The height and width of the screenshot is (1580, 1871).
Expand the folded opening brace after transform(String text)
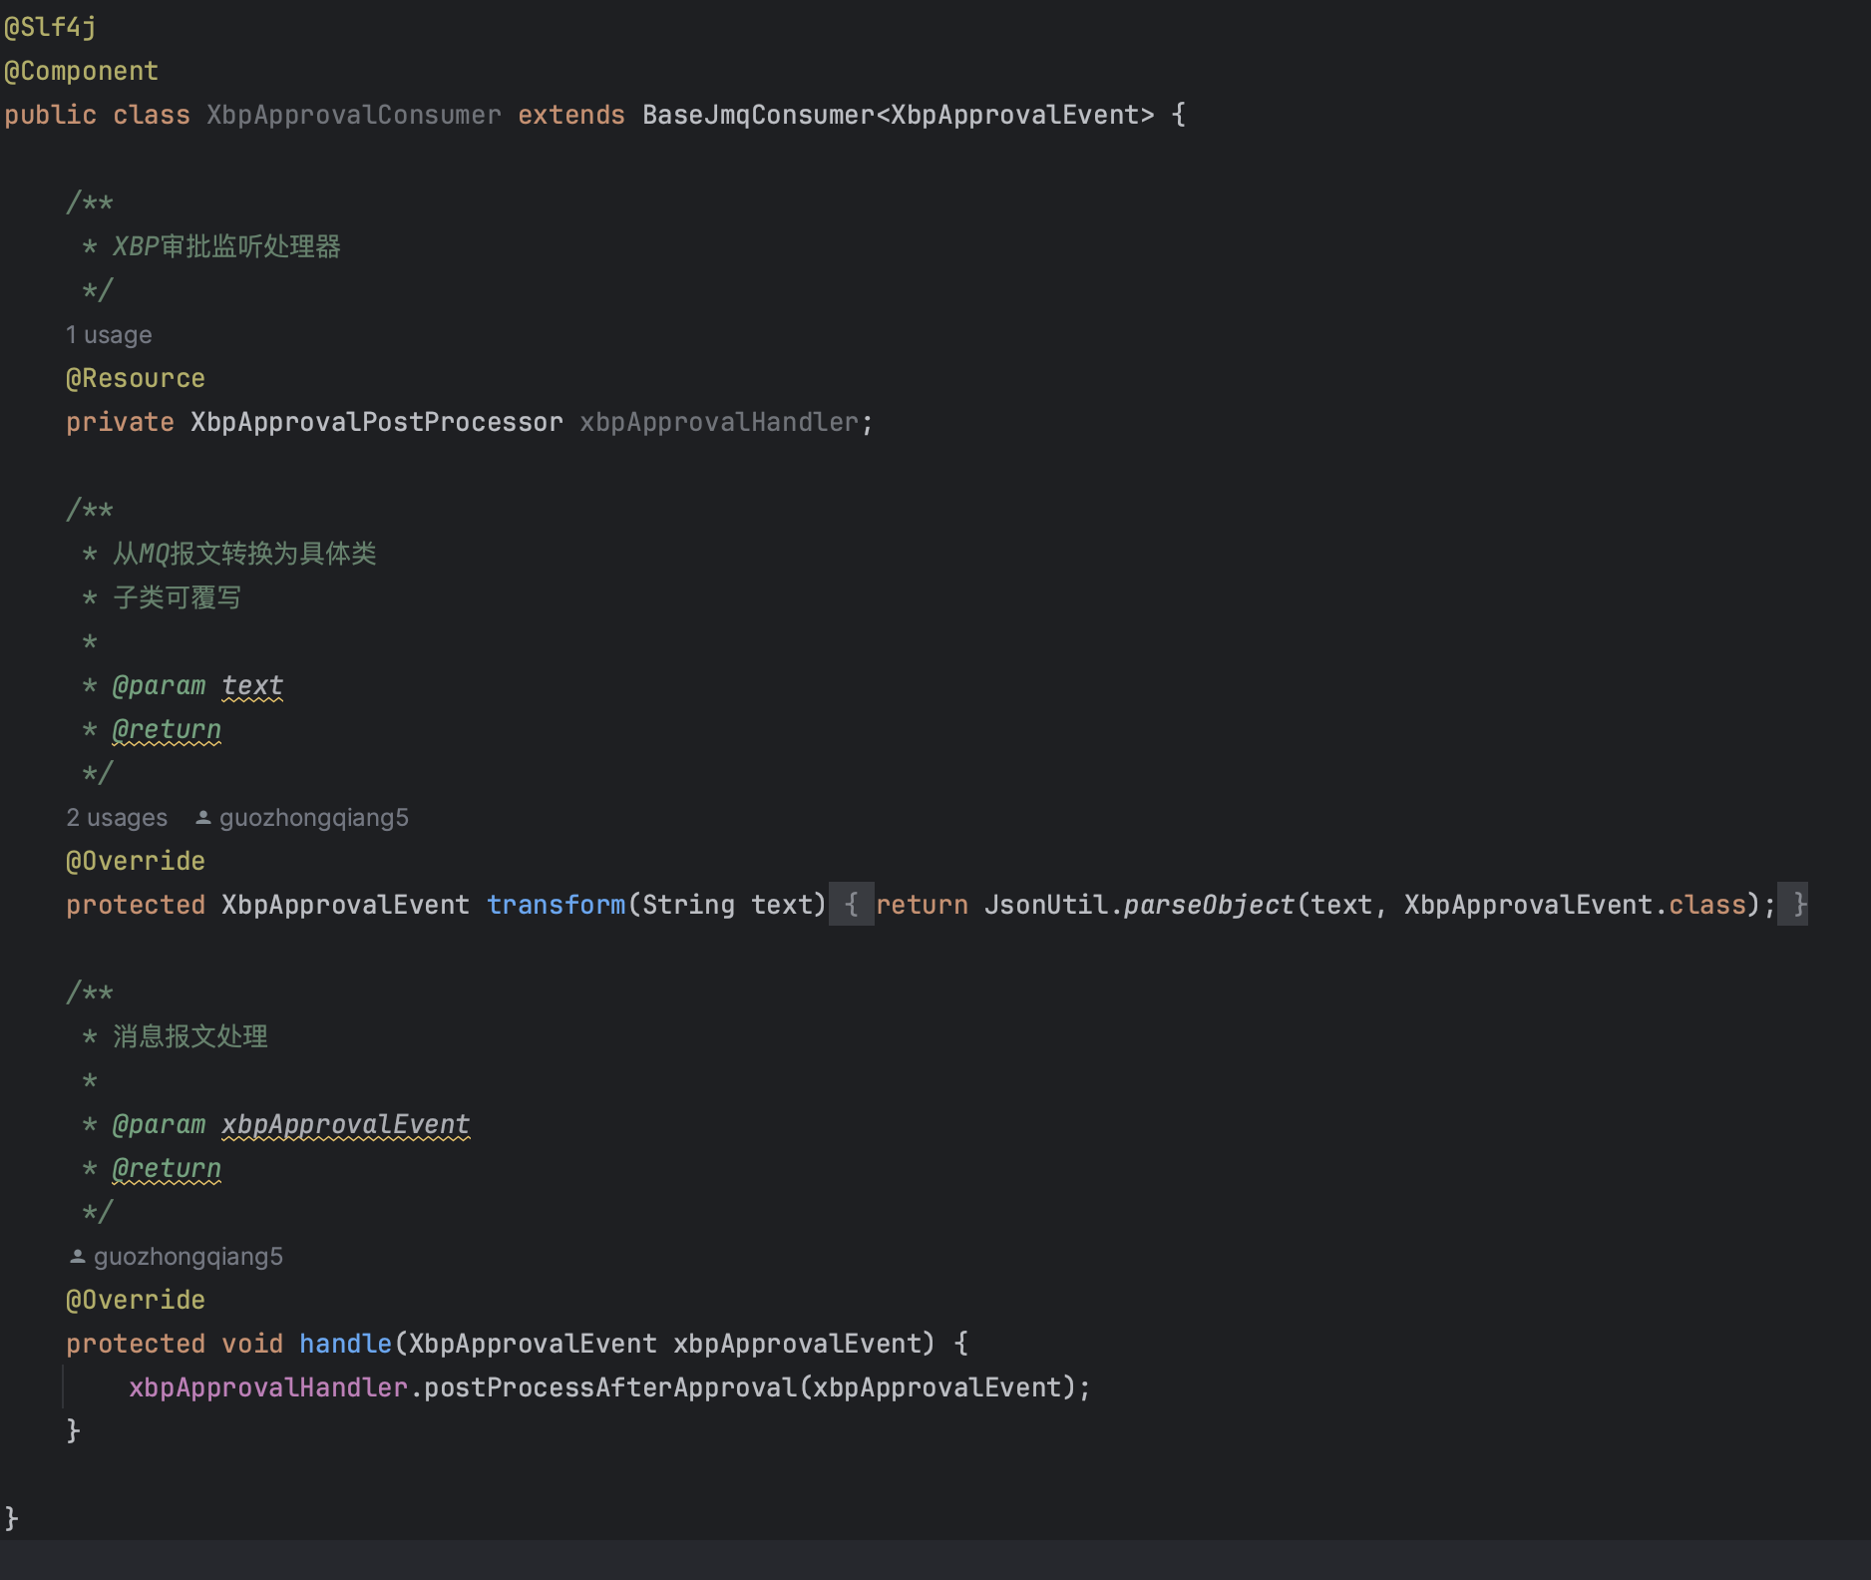pyautogui.click(x=851, y=905)
